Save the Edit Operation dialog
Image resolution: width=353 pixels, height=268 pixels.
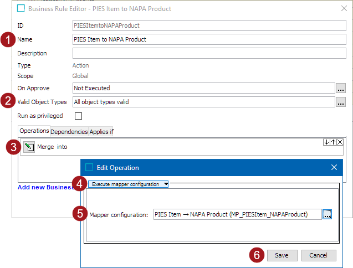tap(282, 255)
